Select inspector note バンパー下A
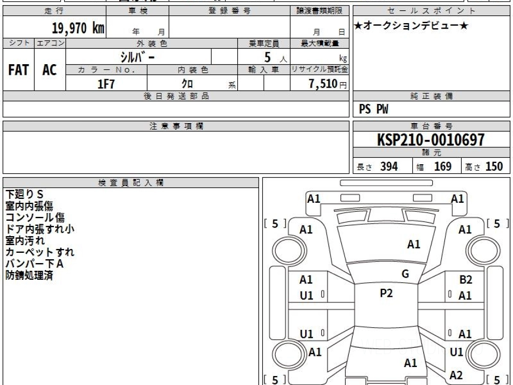The width and height of the screenshot is (513, 385). pyautogui.click(x=35, y=264)
